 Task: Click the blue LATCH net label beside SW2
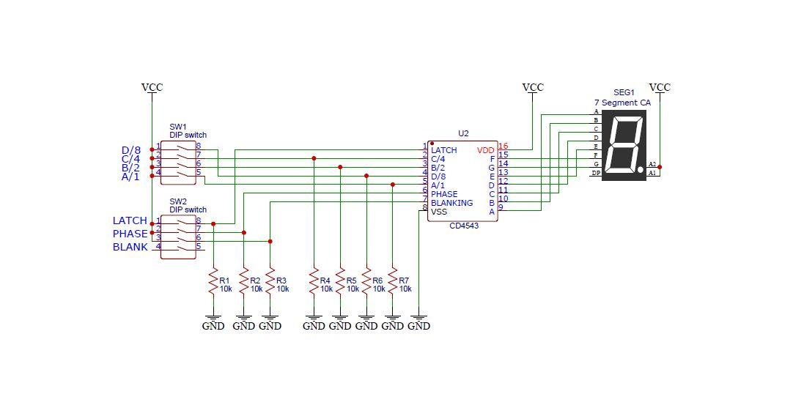coord(130,220)
